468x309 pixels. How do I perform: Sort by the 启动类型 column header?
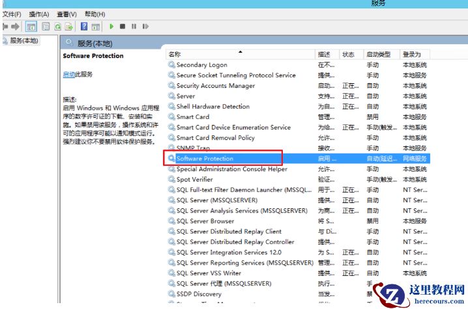(x=381, y=54)
